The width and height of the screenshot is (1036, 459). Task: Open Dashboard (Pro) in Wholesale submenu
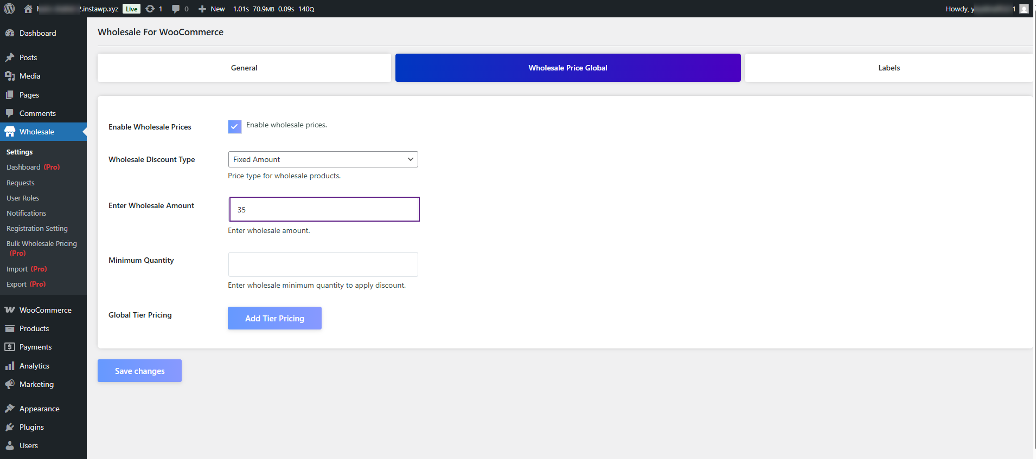(33, 167)
